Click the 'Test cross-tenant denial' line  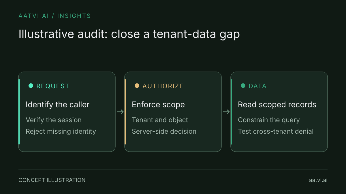coord(276,131)
